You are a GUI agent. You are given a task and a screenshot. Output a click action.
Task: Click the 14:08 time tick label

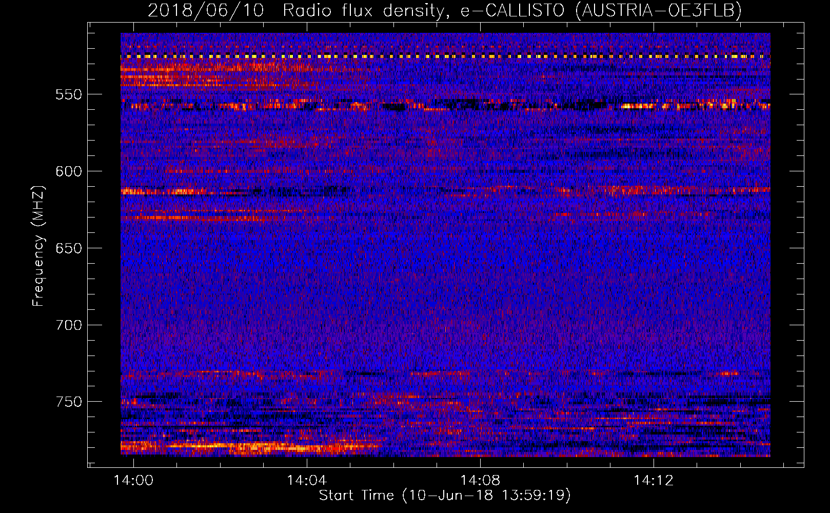click(x=480, y=481)
